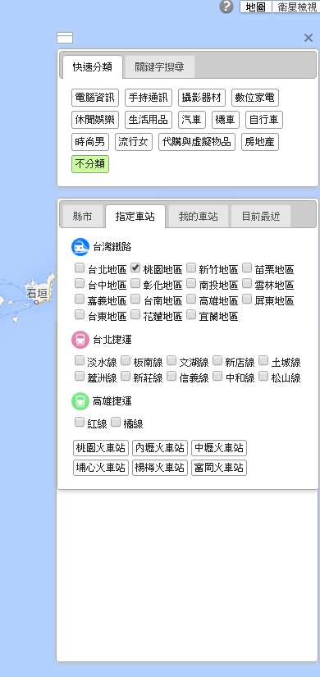
Task: Check the 屏東地區 checkbox
Action: point(247,299)
